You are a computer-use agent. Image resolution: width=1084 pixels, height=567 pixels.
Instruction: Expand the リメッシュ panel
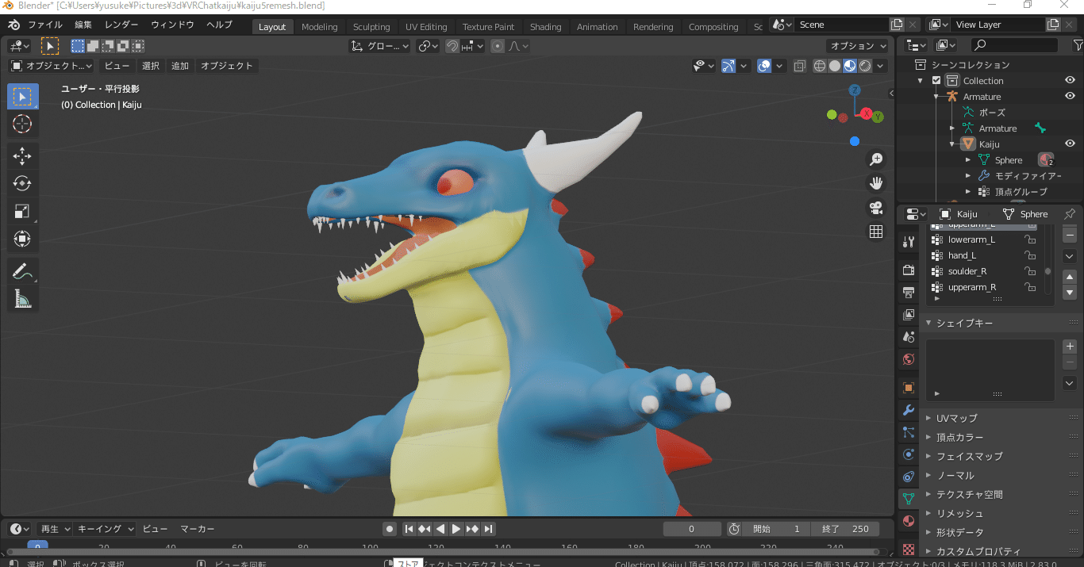960,513
